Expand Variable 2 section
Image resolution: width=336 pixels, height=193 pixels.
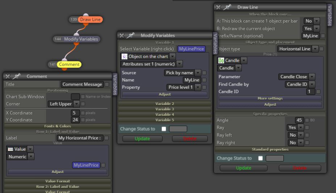(x=164, y=104)
